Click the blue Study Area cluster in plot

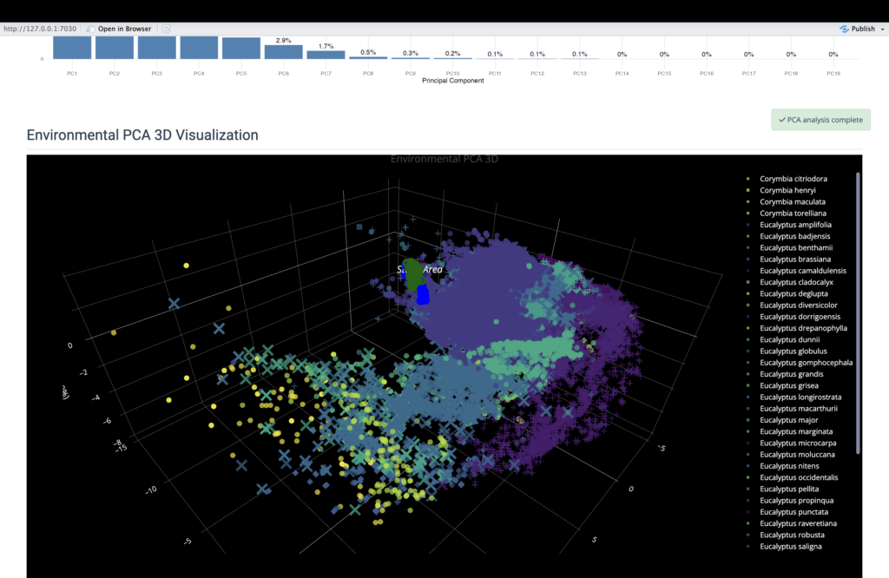423,295
